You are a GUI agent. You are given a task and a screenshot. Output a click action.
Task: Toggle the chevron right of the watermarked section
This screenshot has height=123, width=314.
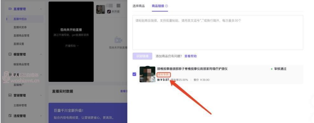(41, 75)
